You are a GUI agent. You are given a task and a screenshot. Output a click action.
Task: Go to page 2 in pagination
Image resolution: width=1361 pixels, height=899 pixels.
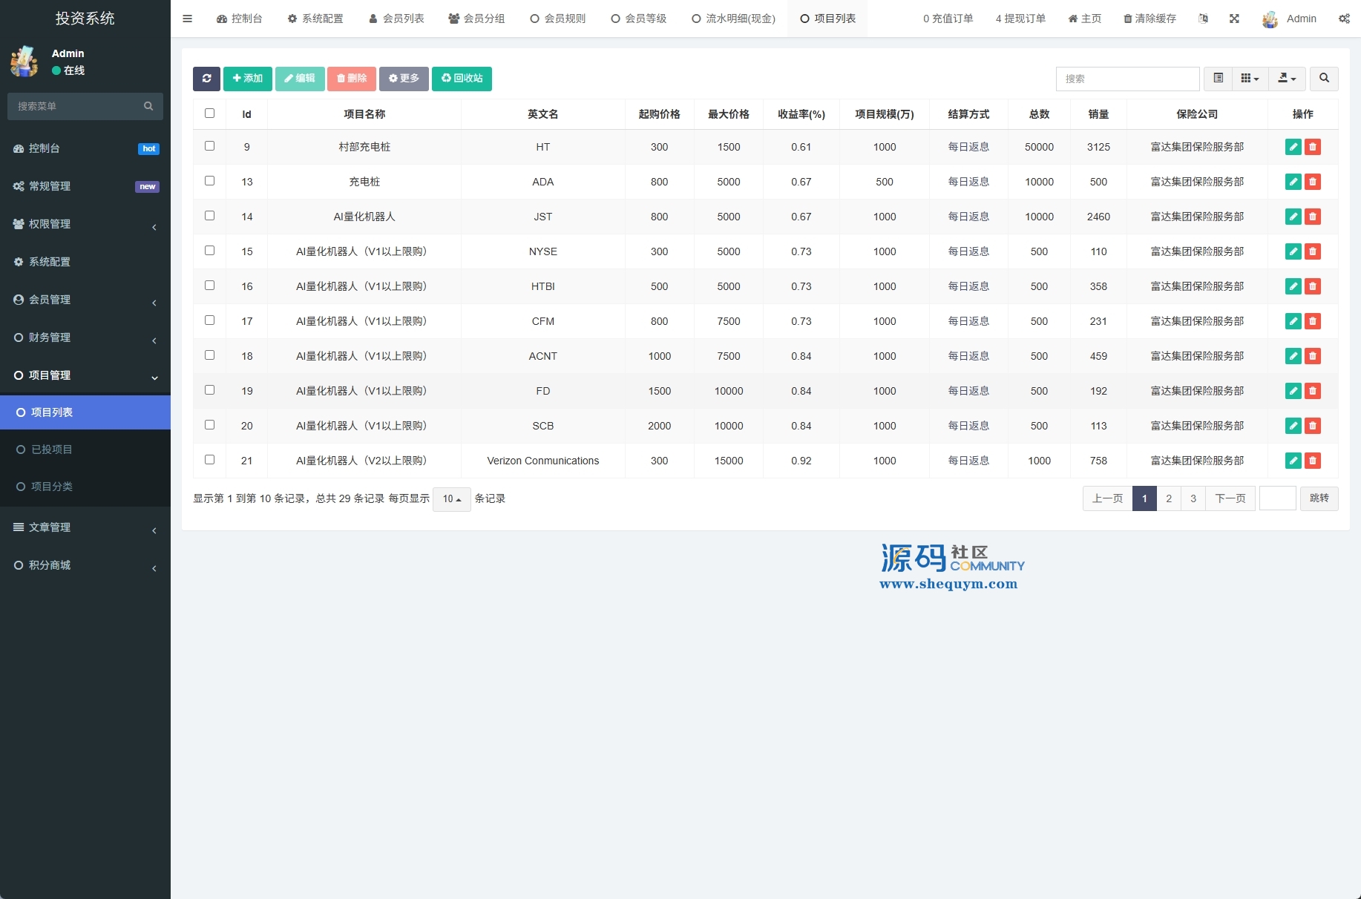tap(1169, 498)
